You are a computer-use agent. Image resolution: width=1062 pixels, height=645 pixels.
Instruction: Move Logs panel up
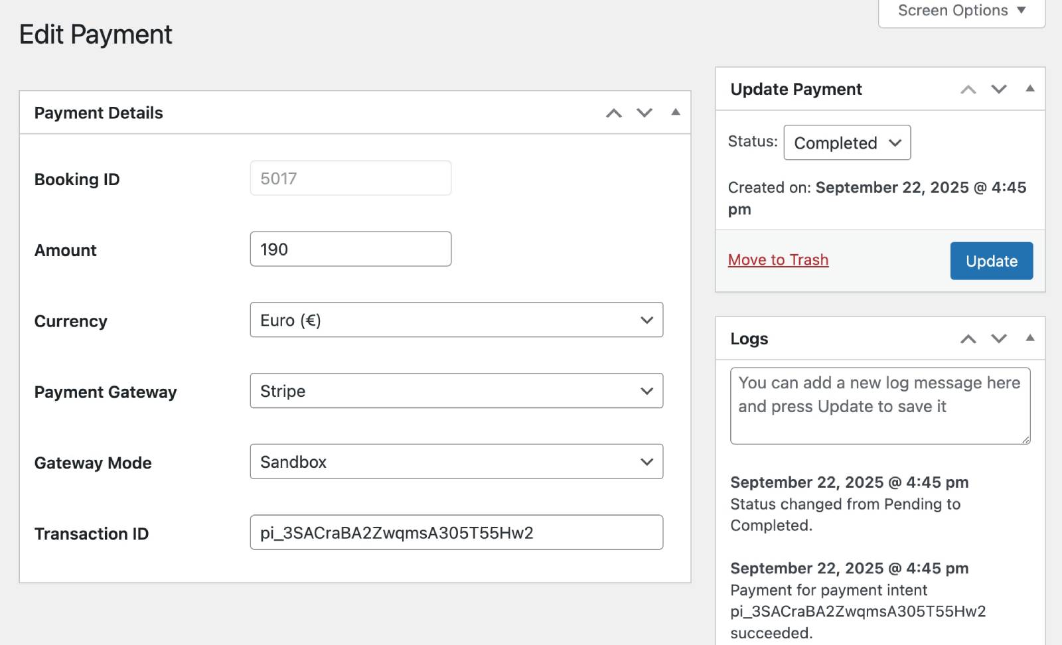coord(968,339)
